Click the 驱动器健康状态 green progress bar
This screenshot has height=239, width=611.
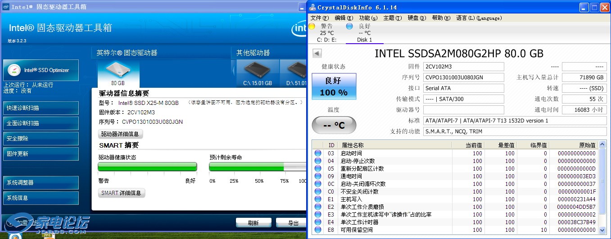click(147, 167)
